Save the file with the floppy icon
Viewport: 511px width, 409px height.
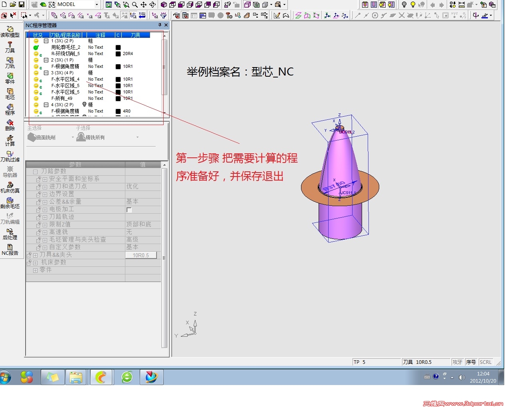[x=22, y=4]
